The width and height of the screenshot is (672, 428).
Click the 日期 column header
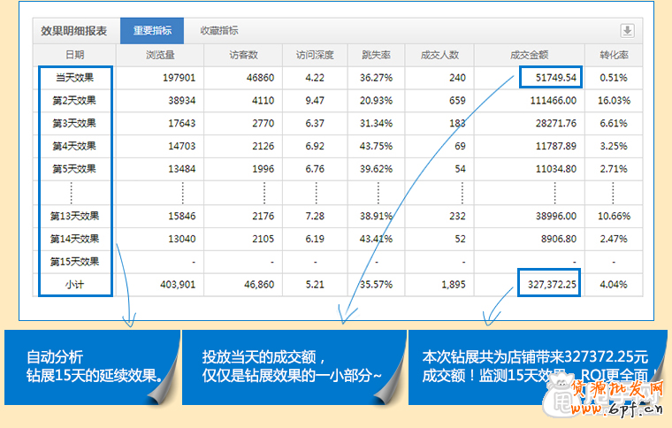pos(74,55)
